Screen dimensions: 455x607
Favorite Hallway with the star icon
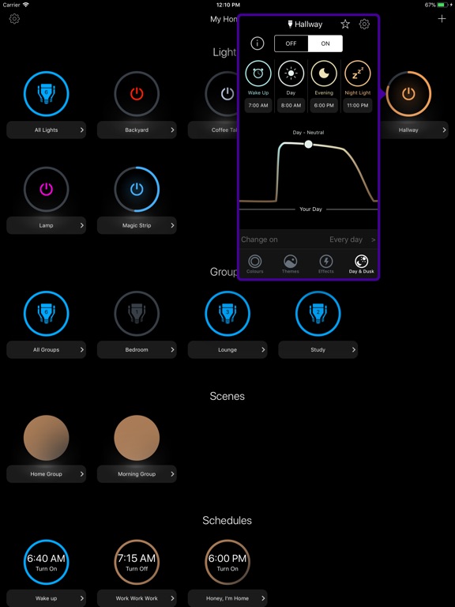345,24
